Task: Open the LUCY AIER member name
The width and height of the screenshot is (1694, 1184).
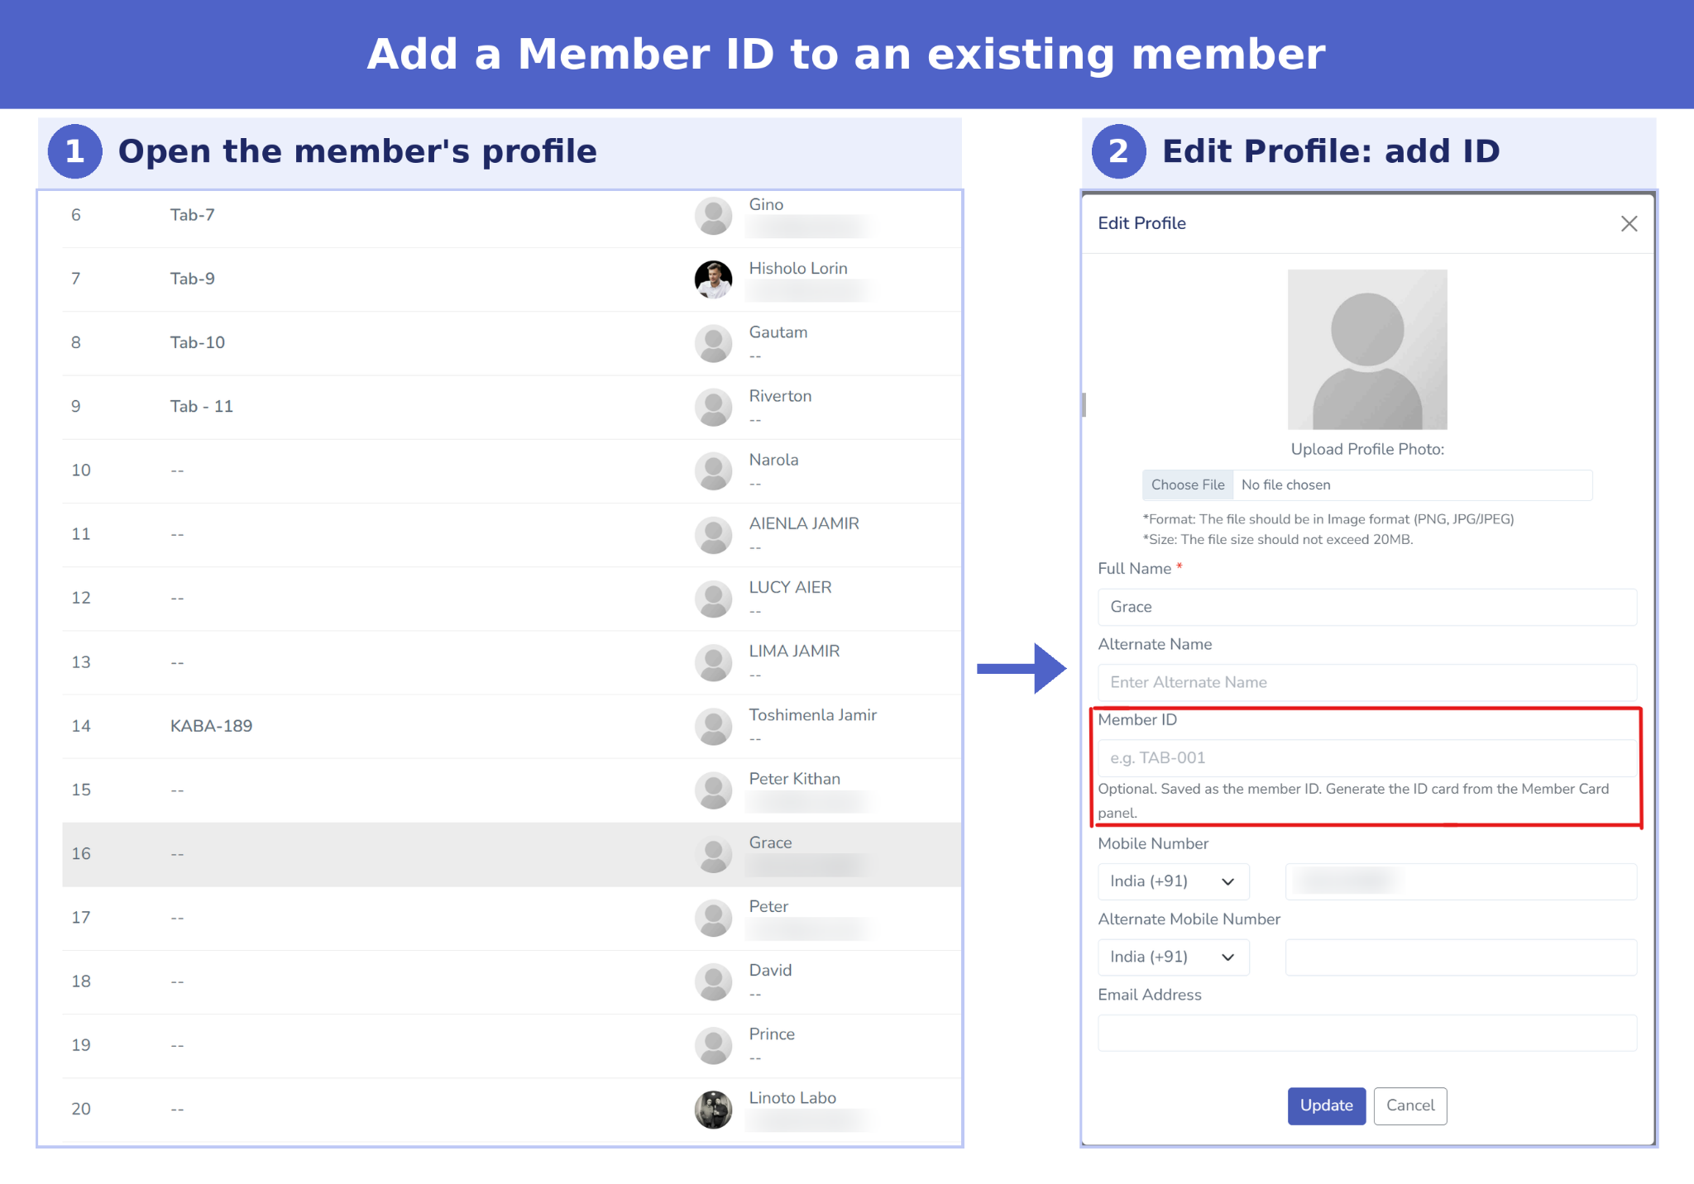Action: coord(790,587)
